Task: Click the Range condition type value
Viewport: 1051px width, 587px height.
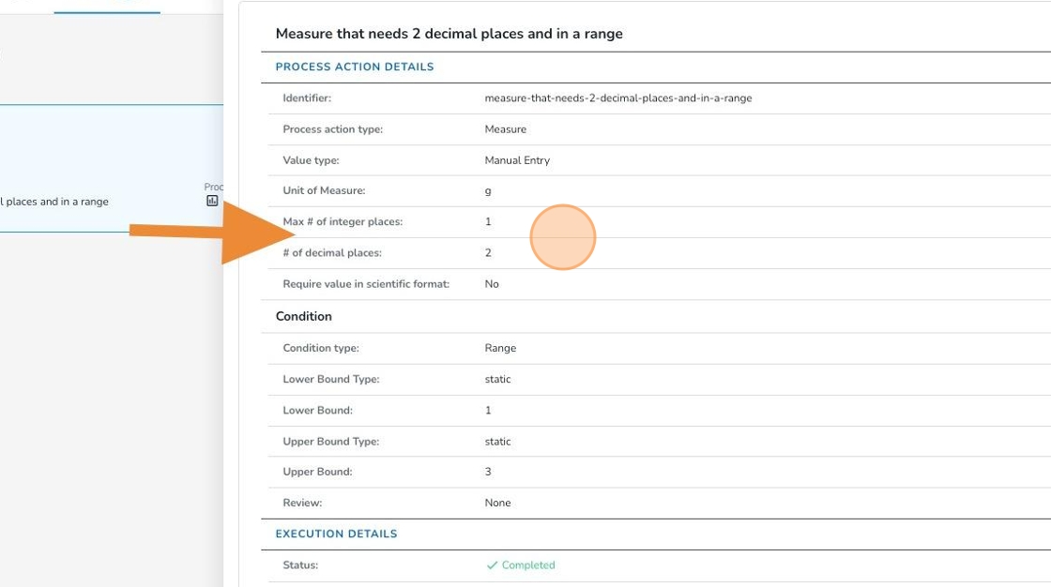Action: coord(500,348)
